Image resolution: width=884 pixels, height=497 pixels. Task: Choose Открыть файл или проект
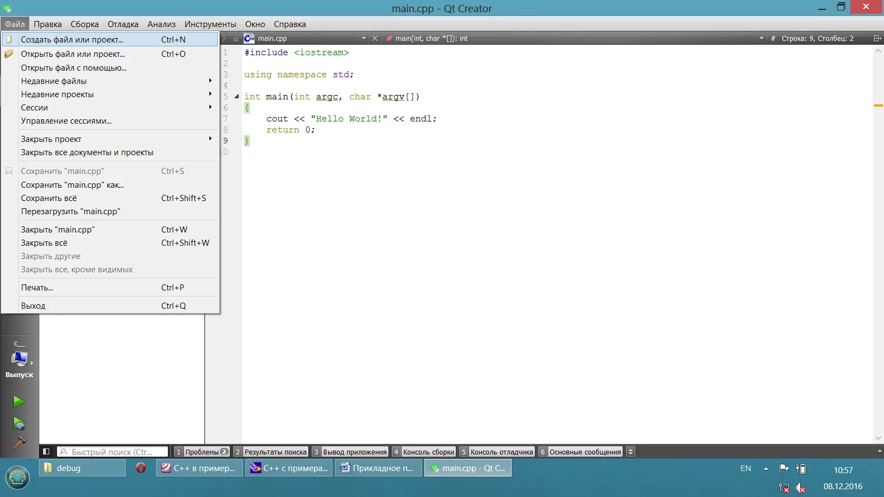point(110,54)
